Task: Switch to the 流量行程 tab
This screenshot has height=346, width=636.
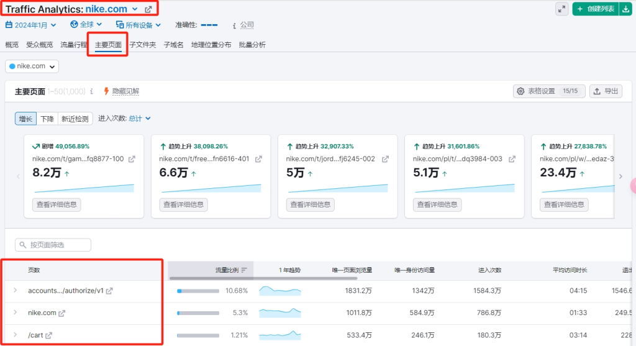Action: click(73, 45)
